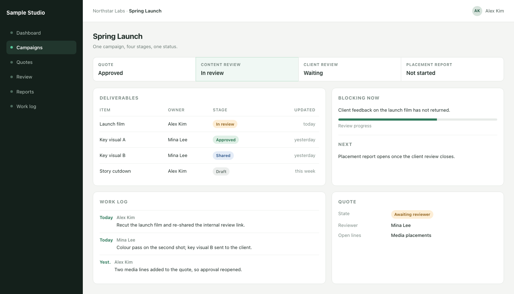
Task: Switch to the Content Review stage
Action: tap(247, 69)
